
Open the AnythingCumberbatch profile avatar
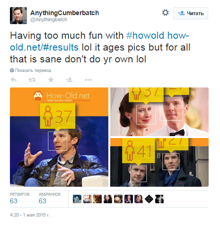point(18,16)
